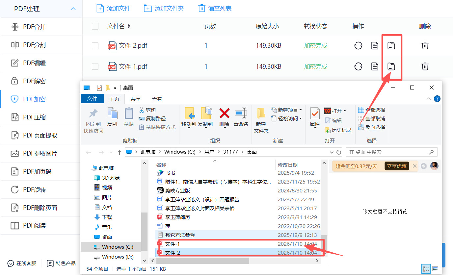Open the 在线客服 customer service panel
Screen dimensions: 453x275
coord(21,263)
